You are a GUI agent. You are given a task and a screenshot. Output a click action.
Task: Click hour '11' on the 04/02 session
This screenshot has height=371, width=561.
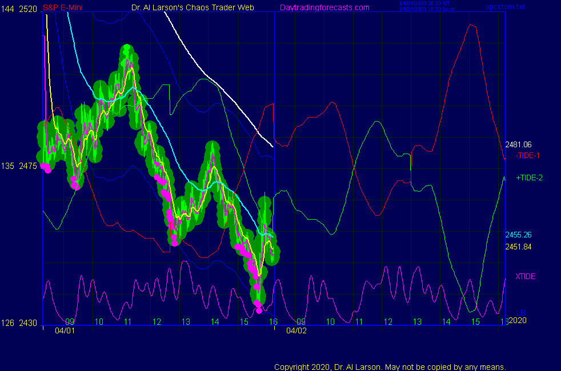coord(359,322)
